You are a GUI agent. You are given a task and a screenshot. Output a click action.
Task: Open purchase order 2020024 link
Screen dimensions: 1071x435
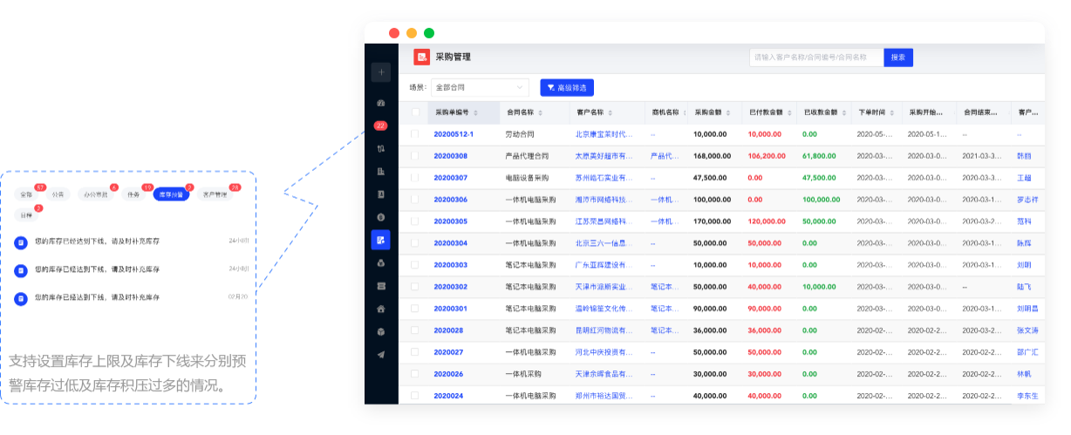point(449,396)
